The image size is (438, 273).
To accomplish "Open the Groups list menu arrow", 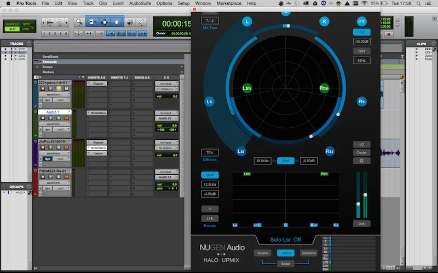I will tap(28, 187).
